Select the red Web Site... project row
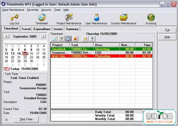The width and height of the screenshot is (178, 126). pyautogui.click(x=101, y=56)
